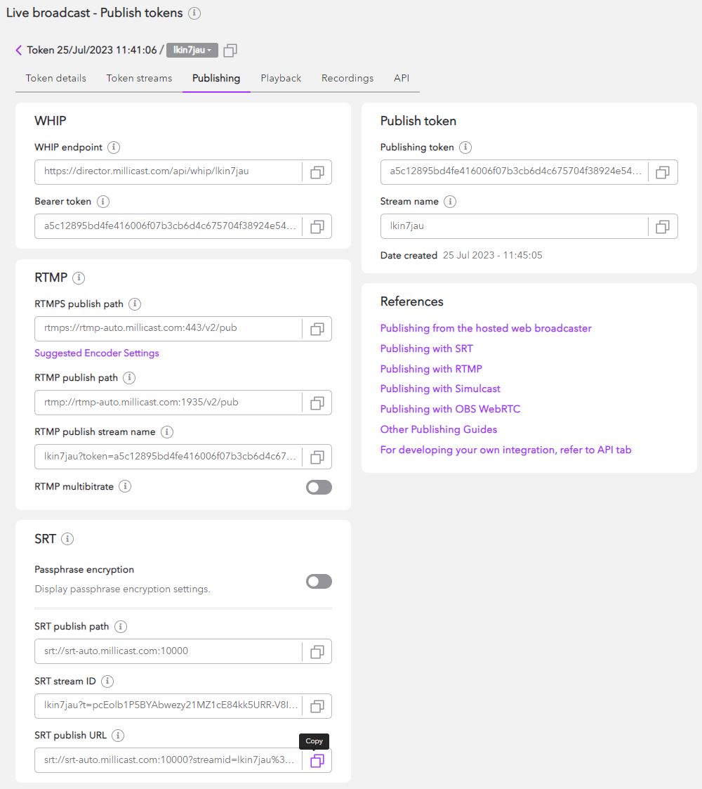Copy the RTMPS publish path

[317, 329]
